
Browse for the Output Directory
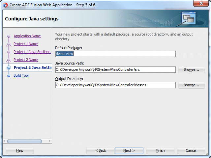pos(192,85)
